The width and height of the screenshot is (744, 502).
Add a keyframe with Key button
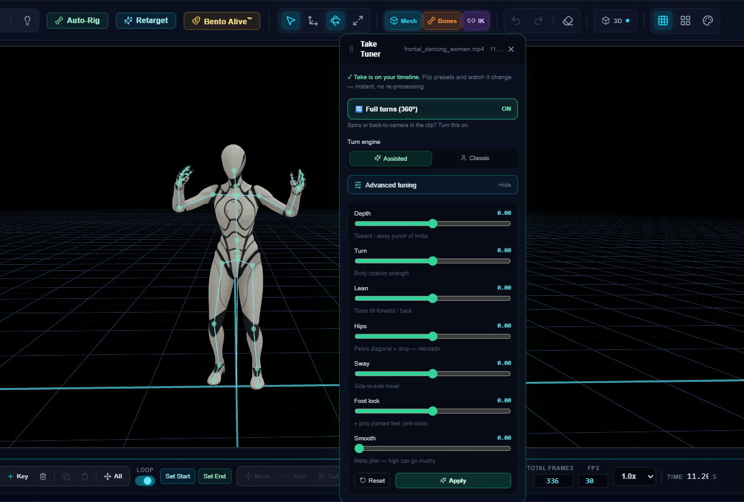coord(18,476)
